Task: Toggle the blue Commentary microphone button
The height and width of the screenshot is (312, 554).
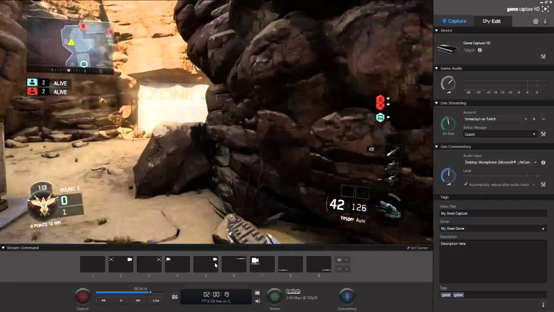Action: (x=346, y=296)
